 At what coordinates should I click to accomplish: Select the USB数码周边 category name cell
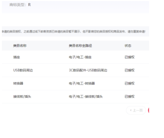23,70
